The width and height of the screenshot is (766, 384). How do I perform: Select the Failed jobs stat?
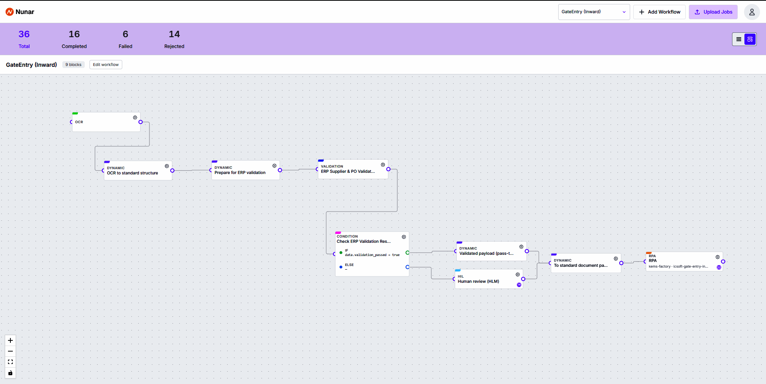tap(125, 39)
